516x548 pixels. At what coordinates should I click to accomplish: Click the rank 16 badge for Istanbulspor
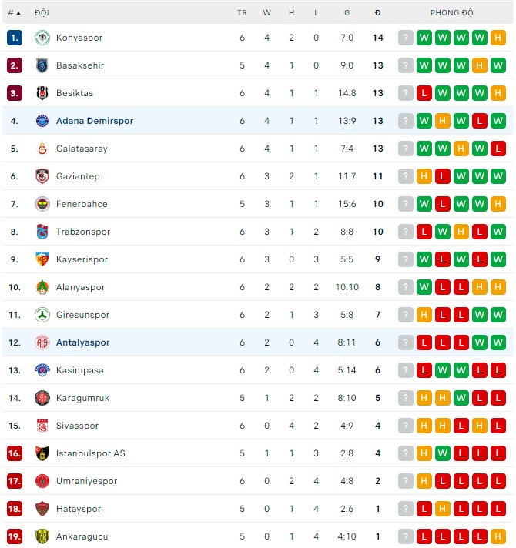[x=15, y=453]
